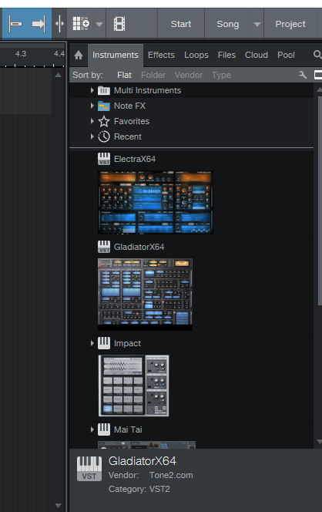
Task: Select the Impact instrument name
Action: (x=127, y=343)
